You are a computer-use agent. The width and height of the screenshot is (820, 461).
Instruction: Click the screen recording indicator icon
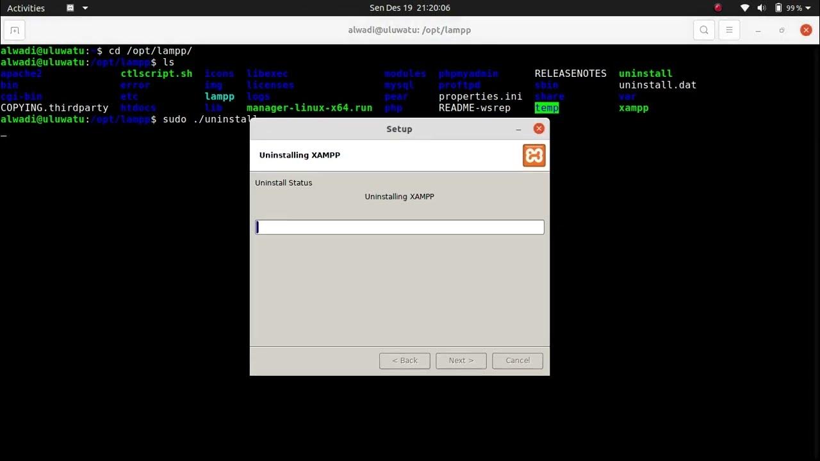[718, 8]
